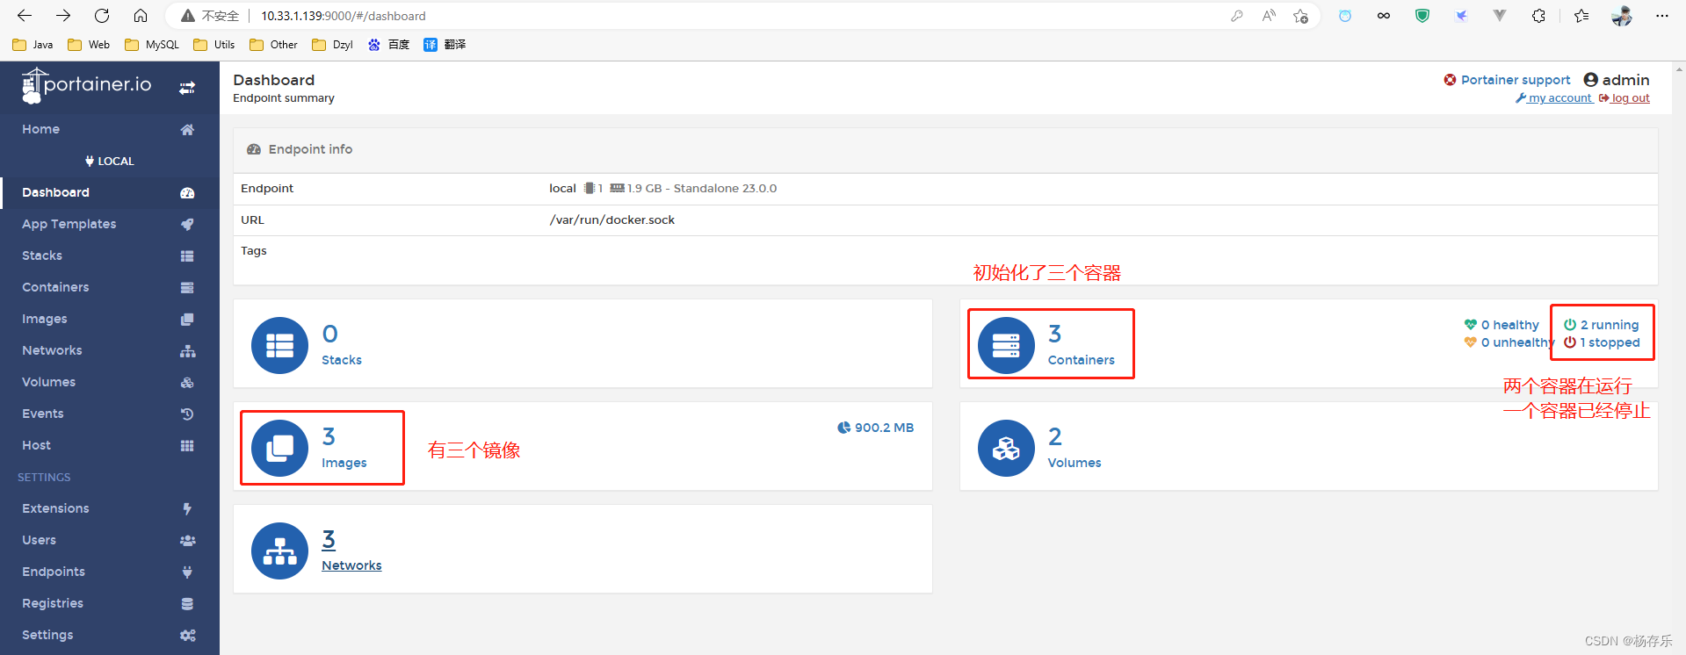
Task: Open the browser three-dot menu
Action: point(1662,16)
